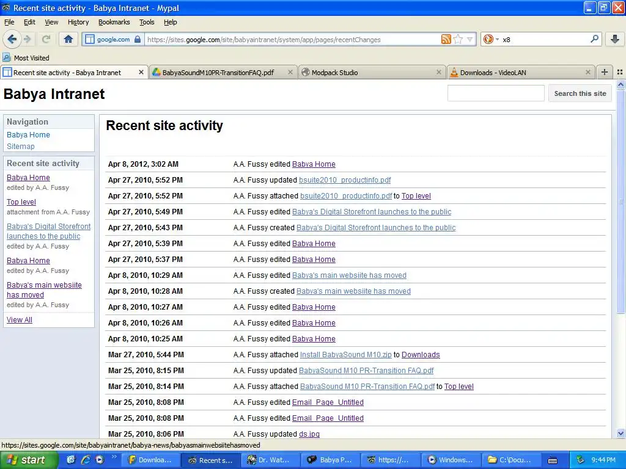Close the Modpack Studio tab
626x469 pixels.
point(439,72)
